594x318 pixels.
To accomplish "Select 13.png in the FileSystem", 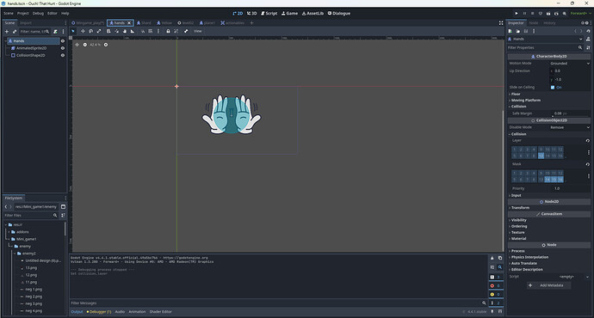I will (31, 267).
